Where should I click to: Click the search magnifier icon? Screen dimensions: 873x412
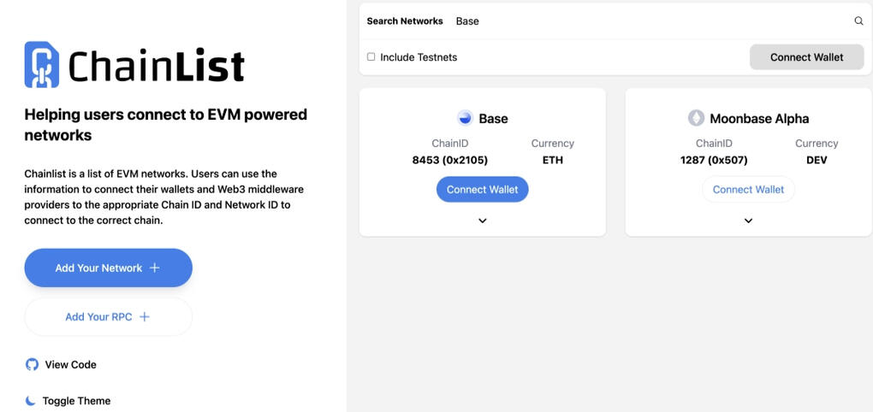[858, 21]
